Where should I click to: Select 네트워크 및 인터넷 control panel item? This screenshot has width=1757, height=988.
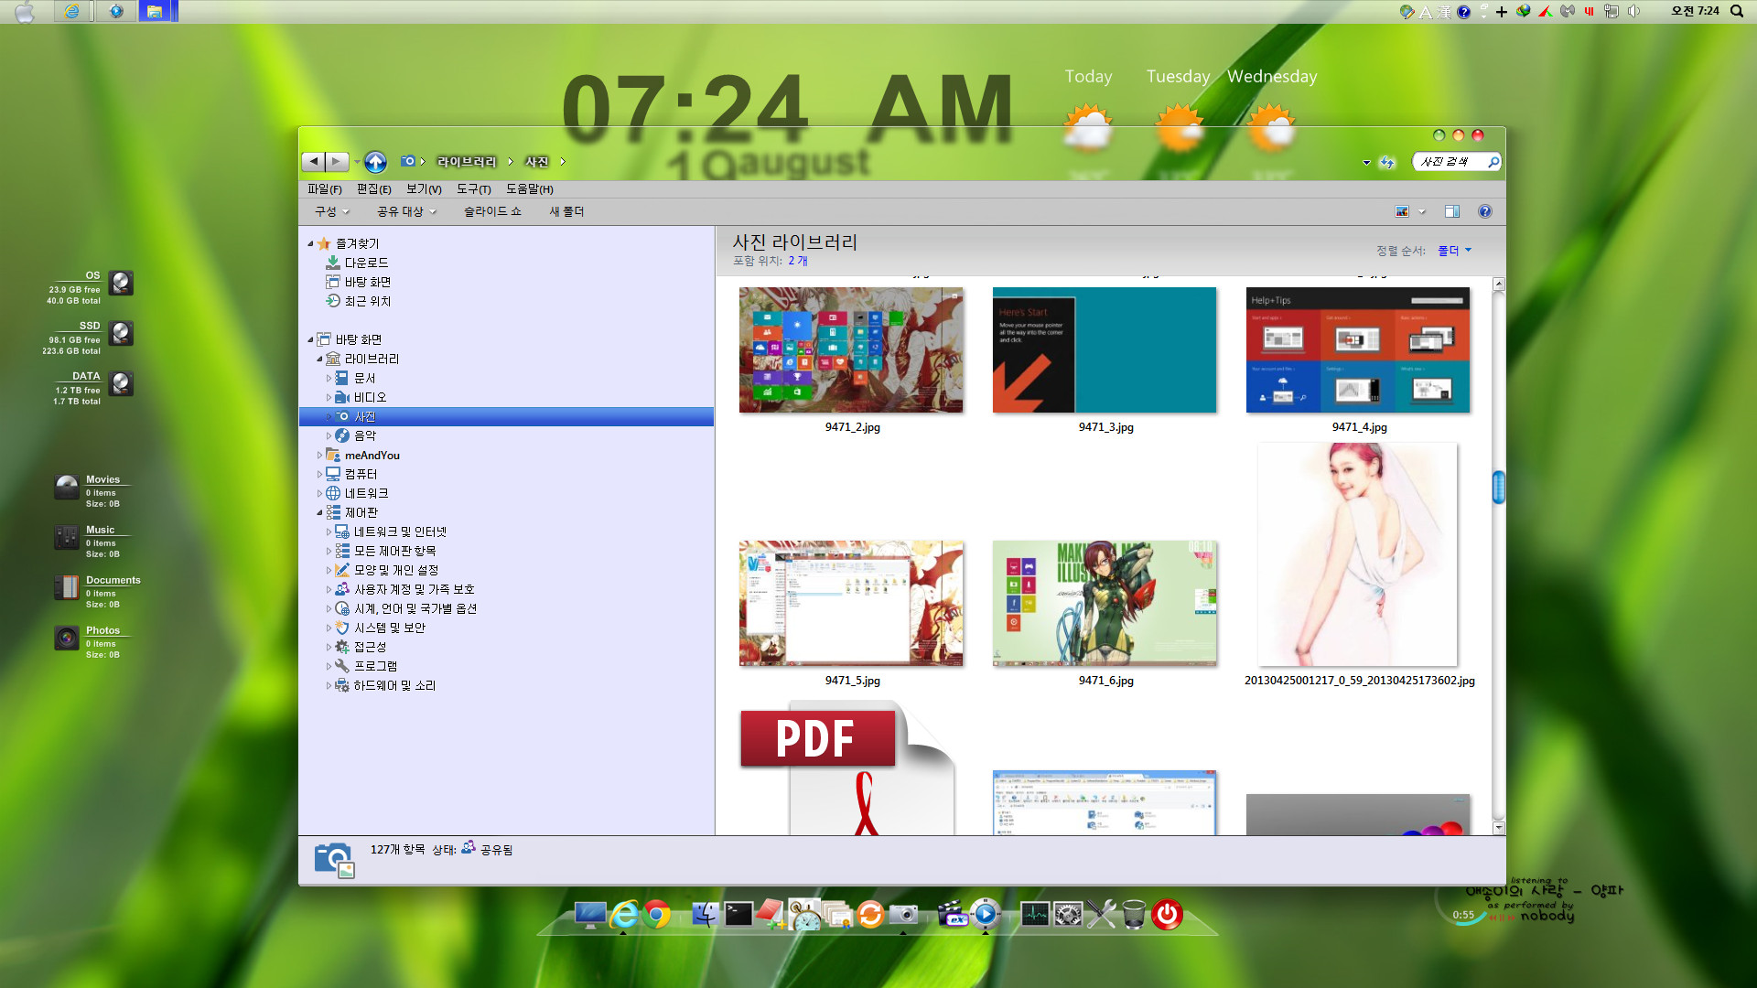(x=400, y=532)
